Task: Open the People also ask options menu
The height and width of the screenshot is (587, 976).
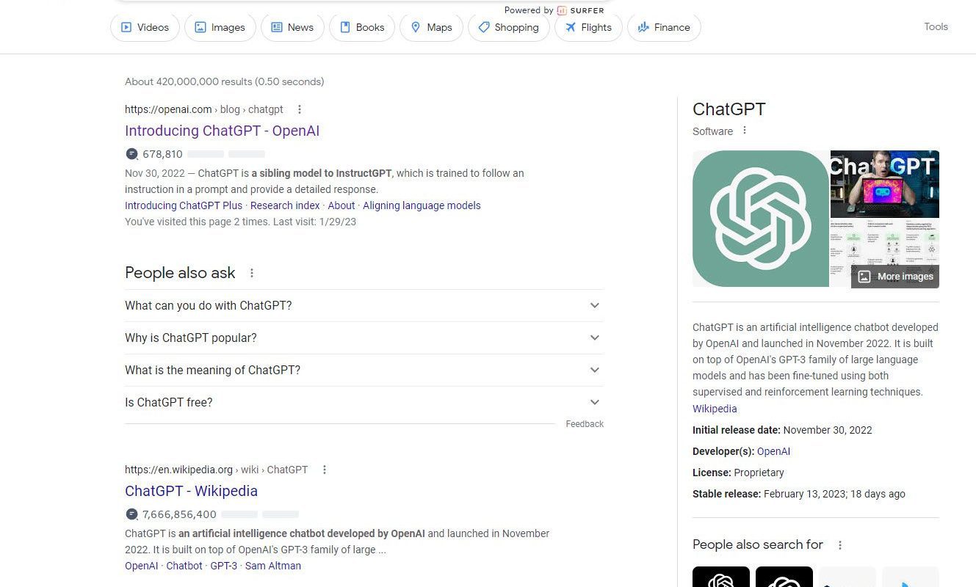Action: click(252, 273)
